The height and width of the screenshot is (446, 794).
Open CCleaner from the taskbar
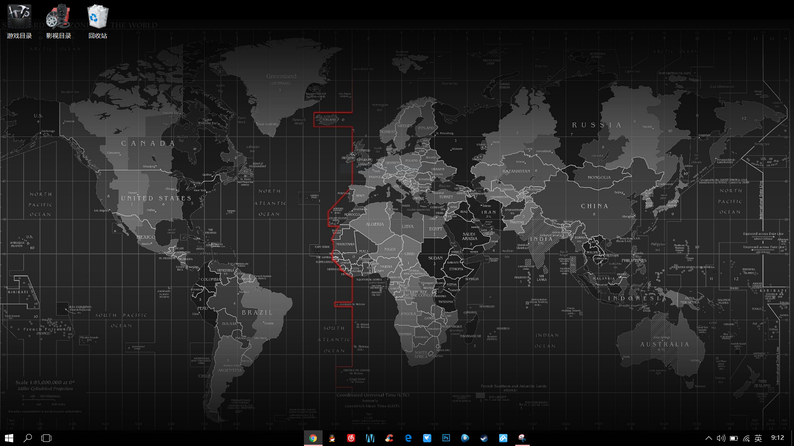pyautogui.click(x=389, y=438)
